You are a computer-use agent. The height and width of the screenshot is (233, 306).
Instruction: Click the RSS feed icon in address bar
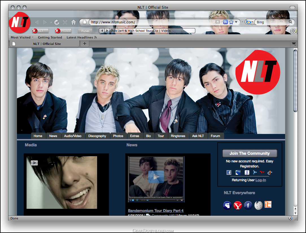click(225, 22)
